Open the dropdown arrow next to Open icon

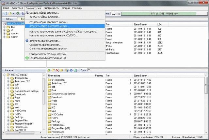tap(13, 14)
